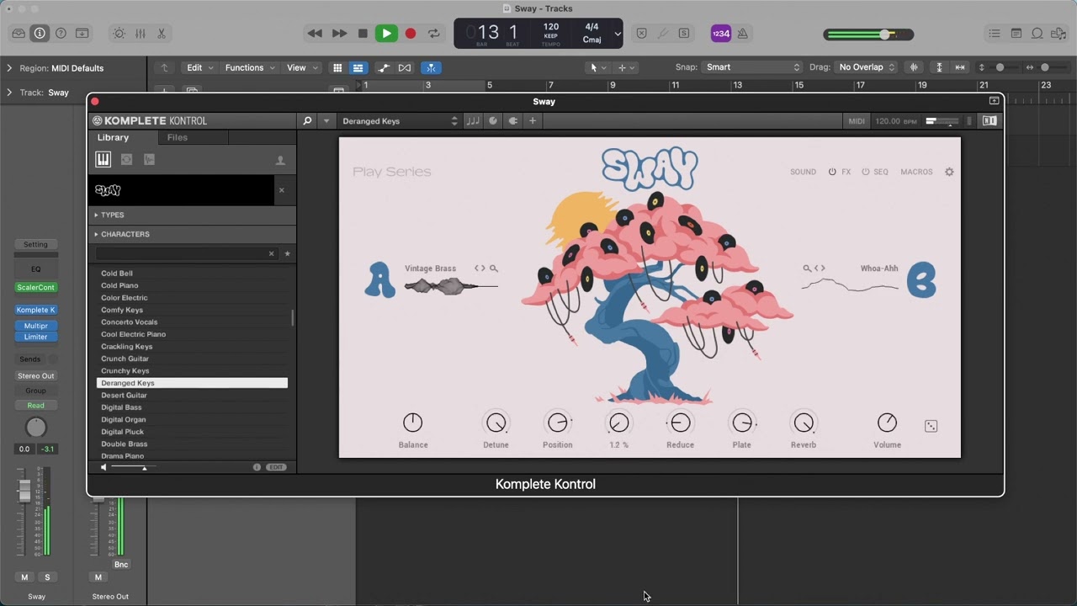The width and height of the screenshot is (1077, 606).
Task: Select the Desert Guitar preset
Action: click(x=124, y=395)
